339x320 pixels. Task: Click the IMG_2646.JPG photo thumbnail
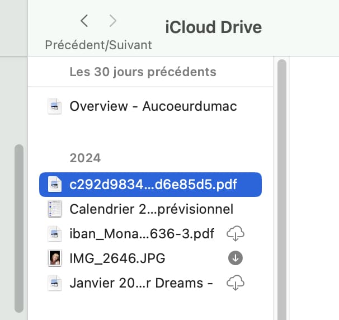(x=55, y=258)
